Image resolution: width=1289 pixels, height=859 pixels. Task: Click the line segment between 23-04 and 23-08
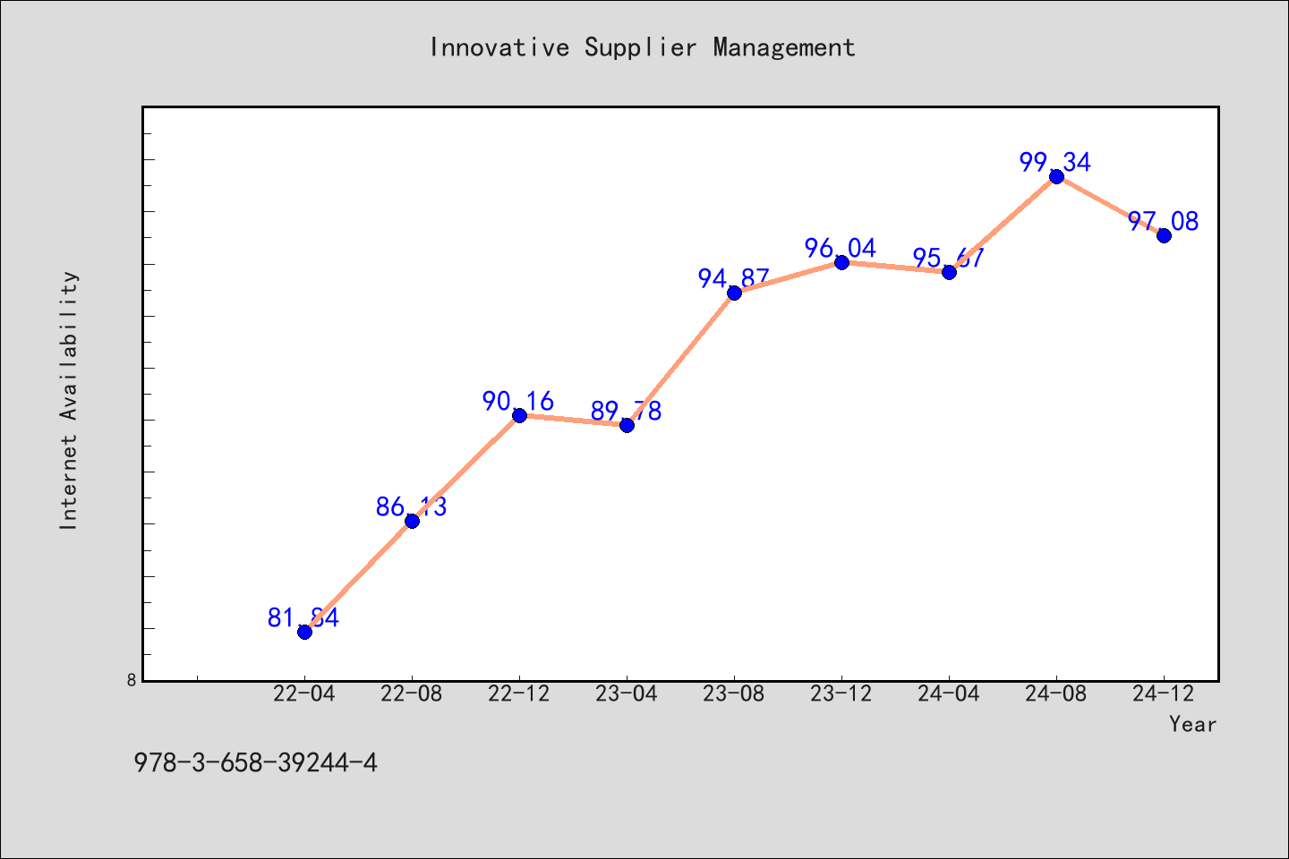click(680, 359)
